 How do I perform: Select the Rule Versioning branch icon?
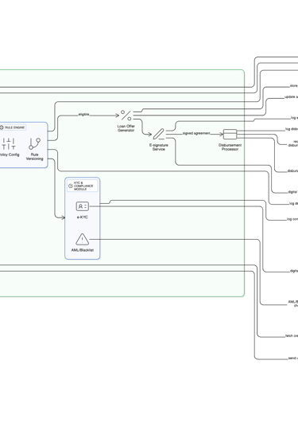35,143
